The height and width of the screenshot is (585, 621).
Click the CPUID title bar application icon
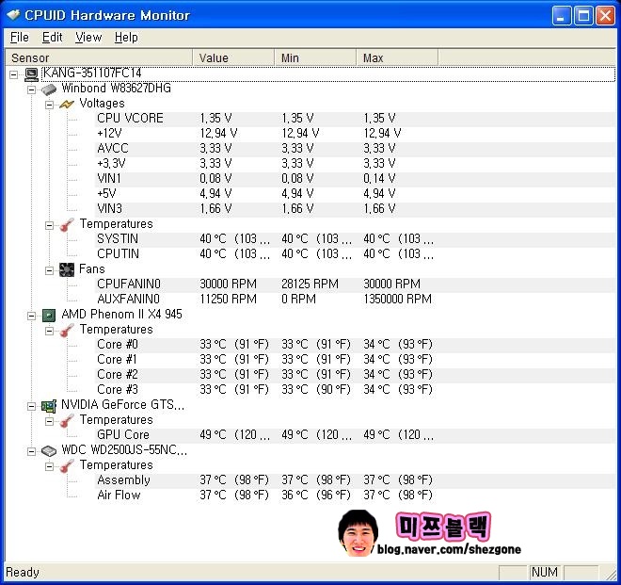(x=13, y=15)
